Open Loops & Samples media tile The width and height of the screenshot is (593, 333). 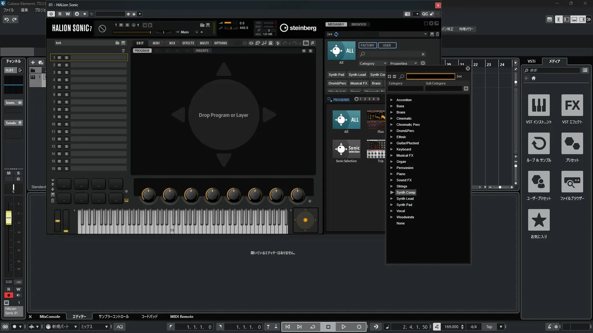click(x=539, y=143)
